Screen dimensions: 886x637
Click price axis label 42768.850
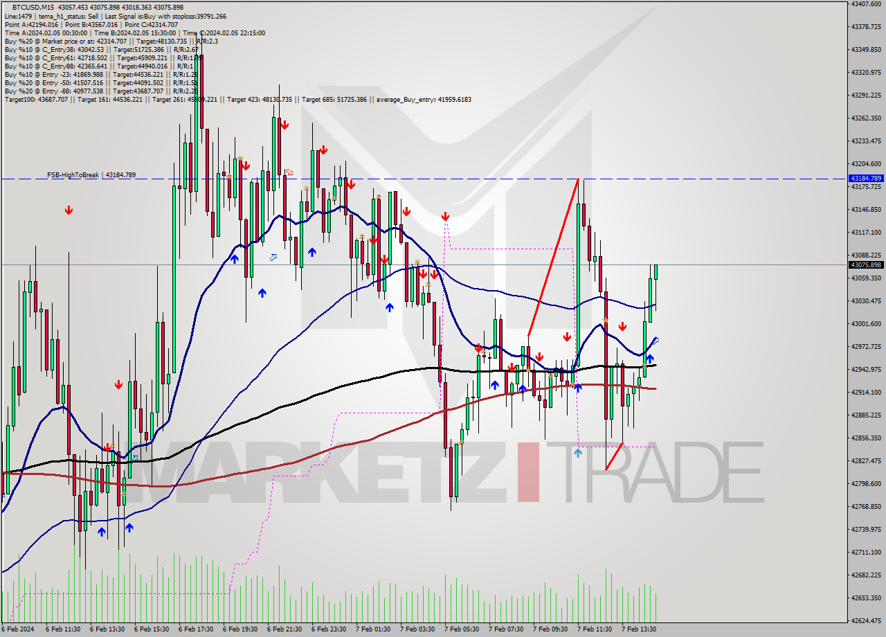866,506
